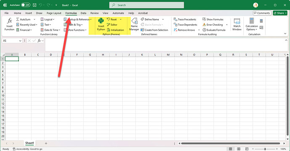Click the zoom in plus button
The image size is (290, 151).
pyautogui.click(x=277, y=149)
